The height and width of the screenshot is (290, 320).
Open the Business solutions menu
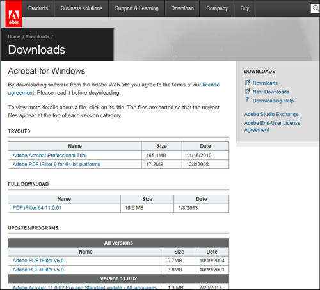pos(81,8)
